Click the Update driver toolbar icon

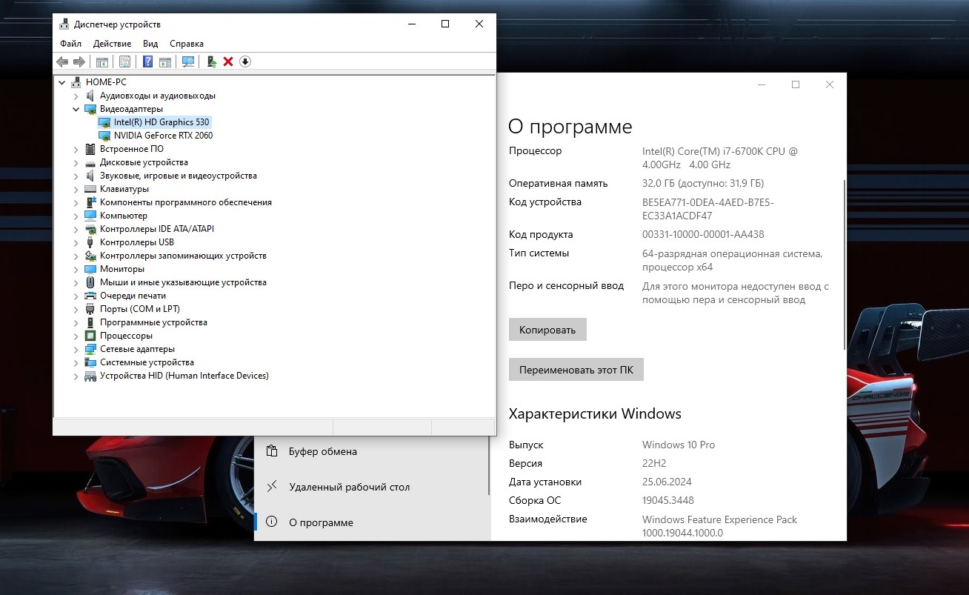[212, 62]
